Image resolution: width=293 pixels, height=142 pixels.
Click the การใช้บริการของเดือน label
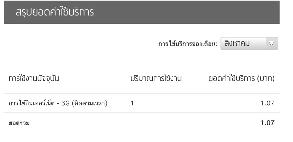tap(188, 44)
